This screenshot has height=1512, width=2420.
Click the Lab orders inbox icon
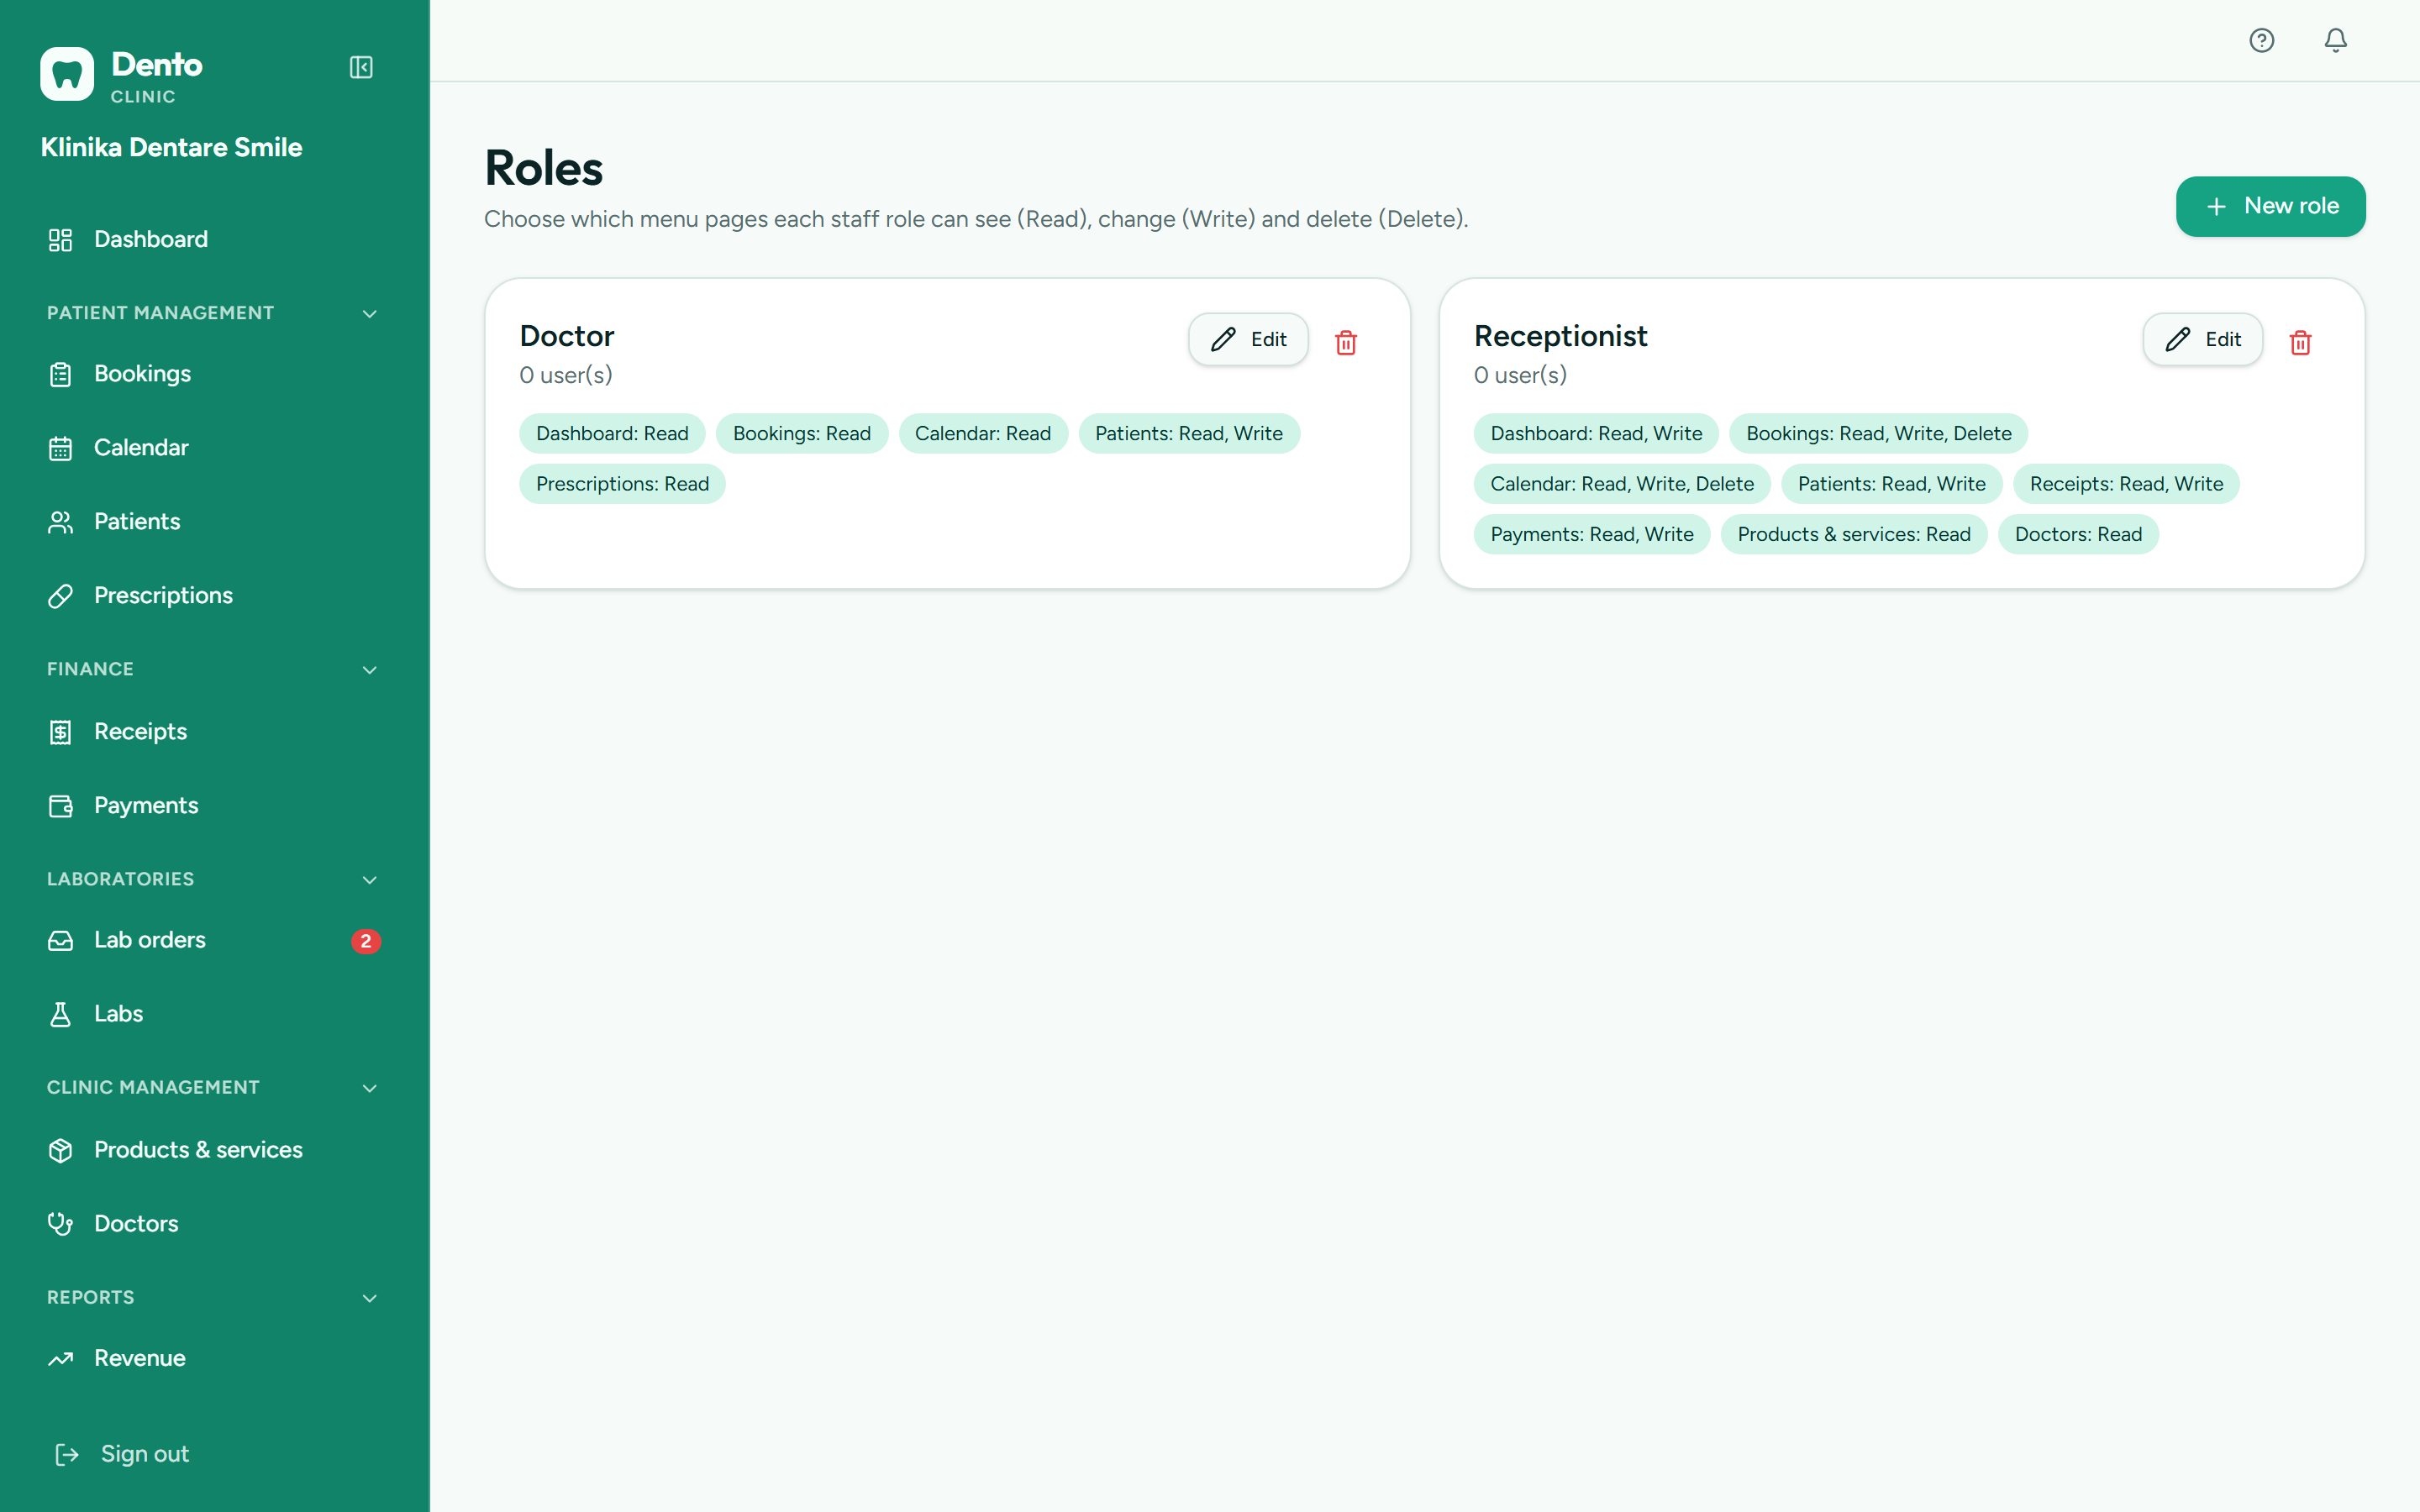click(60, 941)
